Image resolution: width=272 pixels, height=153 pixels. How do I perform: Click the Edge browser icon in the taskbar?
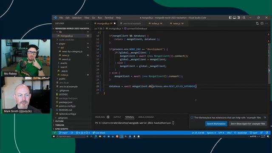click(96, 136)
